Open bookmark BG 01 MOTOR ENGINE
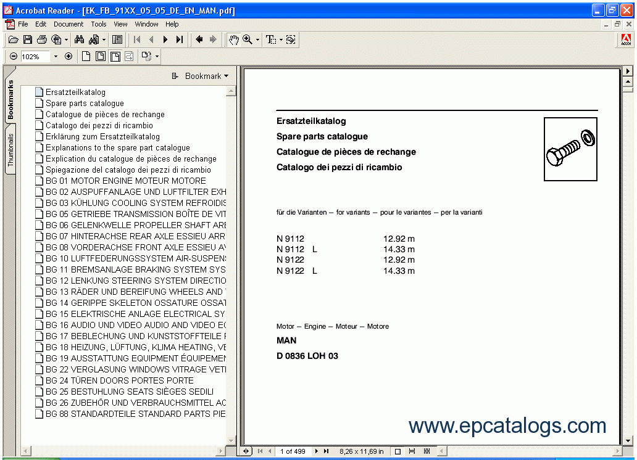The image size is (637, 460). pyautogui.click(x=125, y=181)
